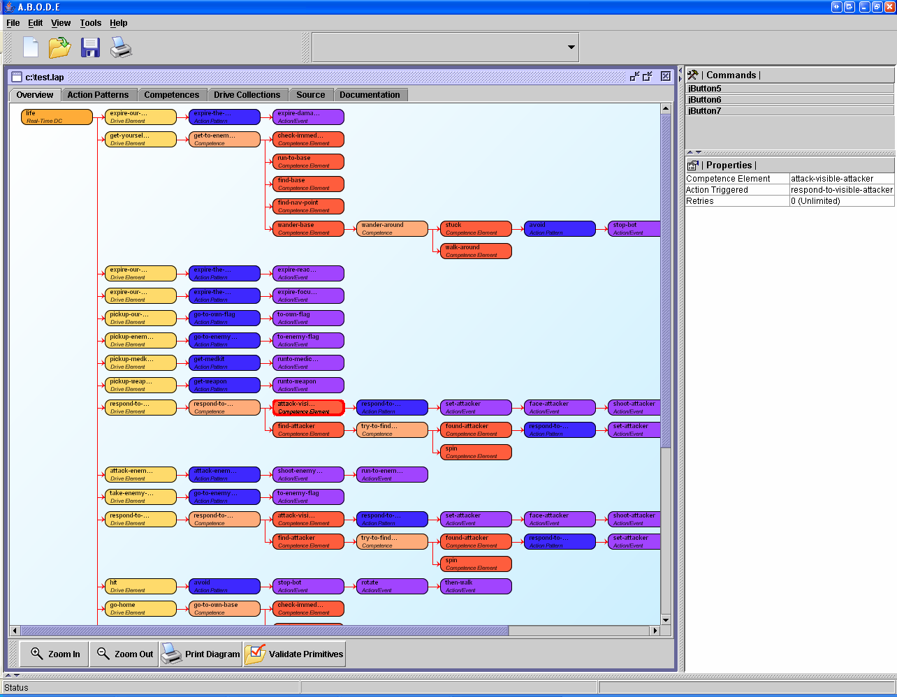Click the diagram's vertical scrollbar down arrow
The height and width of the screenshot is (697, 897).
click(x=666, y=619)
